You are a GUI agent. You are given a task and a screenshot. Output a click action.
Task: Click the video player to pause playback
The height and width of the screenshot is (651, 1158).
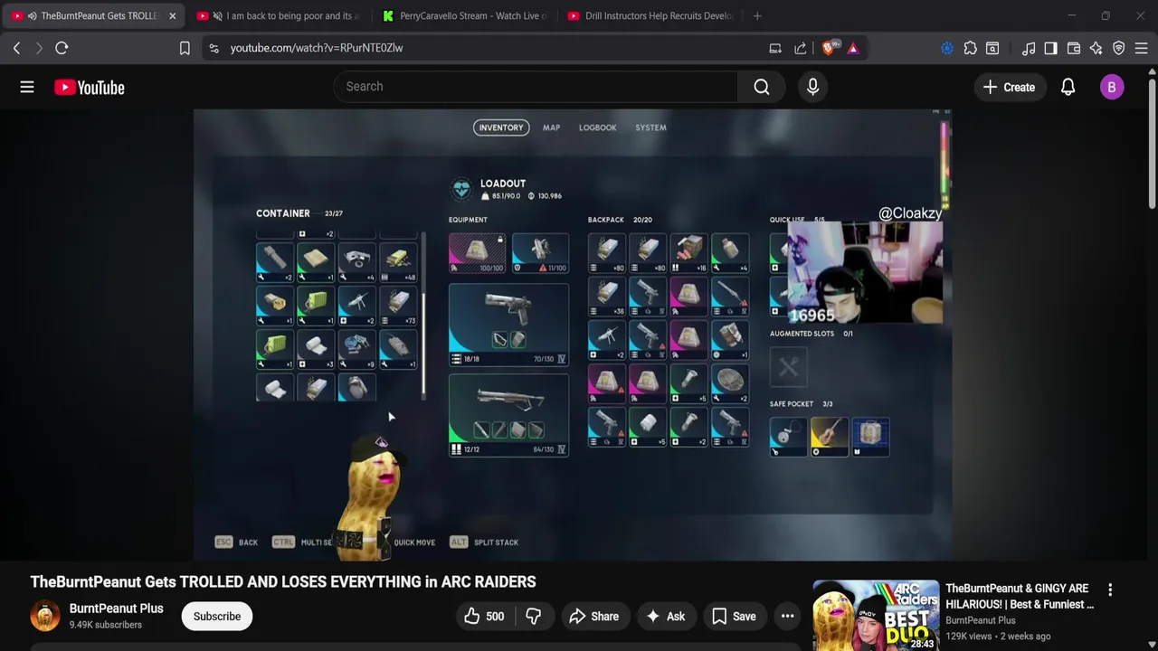[x=572, y=335]
